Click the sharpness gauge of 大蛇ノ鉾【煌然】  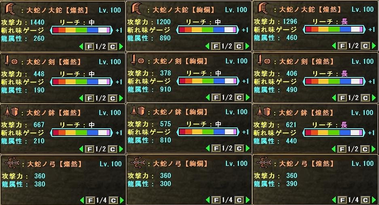click(x=334, y=132)
